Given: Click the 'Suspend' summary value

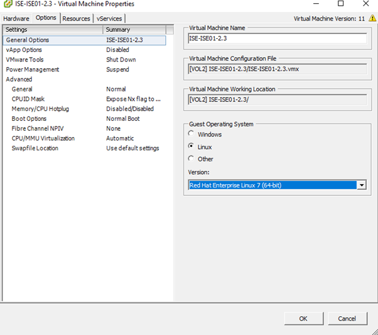Looking at the screenshot, I should tap(117, 70).
